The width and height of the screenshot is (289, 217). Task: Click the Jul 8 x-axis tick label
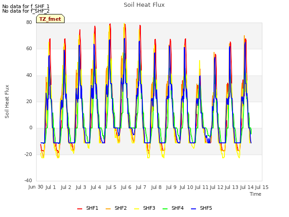pos(156,187)
